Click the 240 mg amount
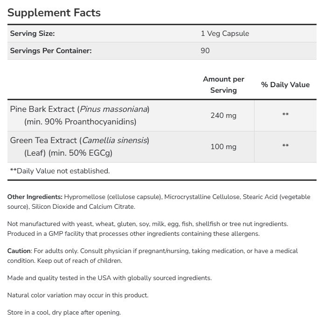 (223, 116)
